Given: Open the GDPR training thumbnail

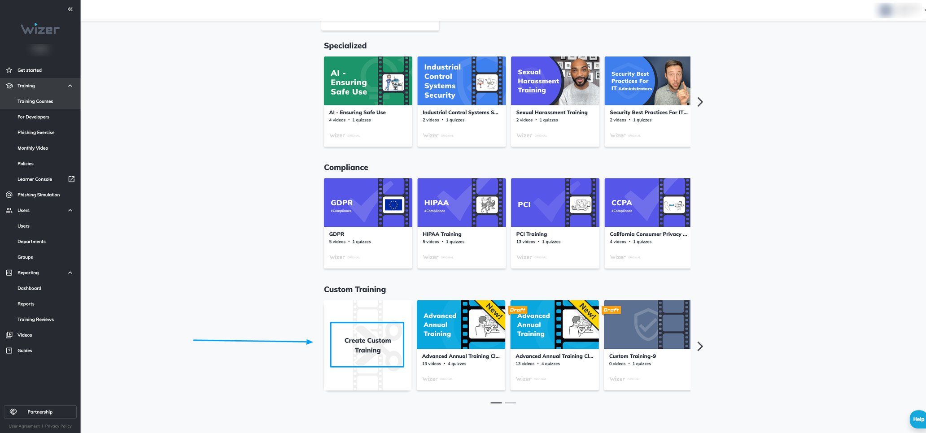Looking at the screenshot, I should tap(368, 202).
